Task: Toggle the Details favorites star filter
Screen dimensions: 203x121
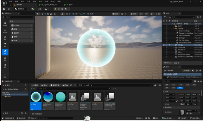Action: pos(198,81)
